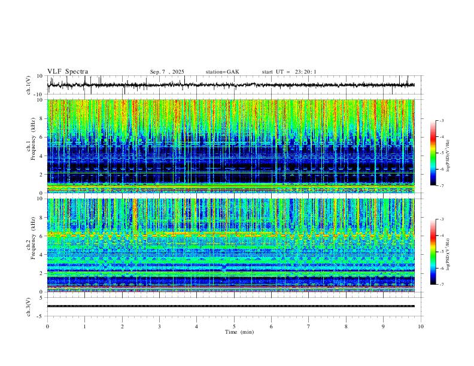Click the ch.1 spectrogram color scale bar
Viewport: 474px width, 366px height.
pos(433,153)
